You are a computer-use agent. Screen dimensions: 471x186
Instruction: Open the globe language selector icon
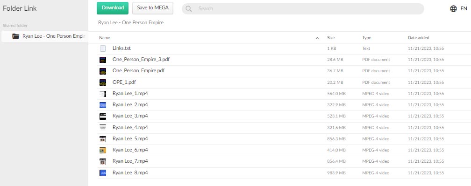pyautogui.click(x=453, y=9)
